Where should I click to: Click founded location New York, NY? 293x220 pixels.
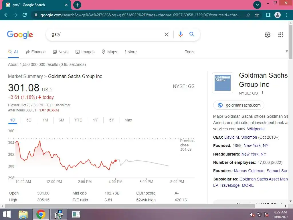256,146
